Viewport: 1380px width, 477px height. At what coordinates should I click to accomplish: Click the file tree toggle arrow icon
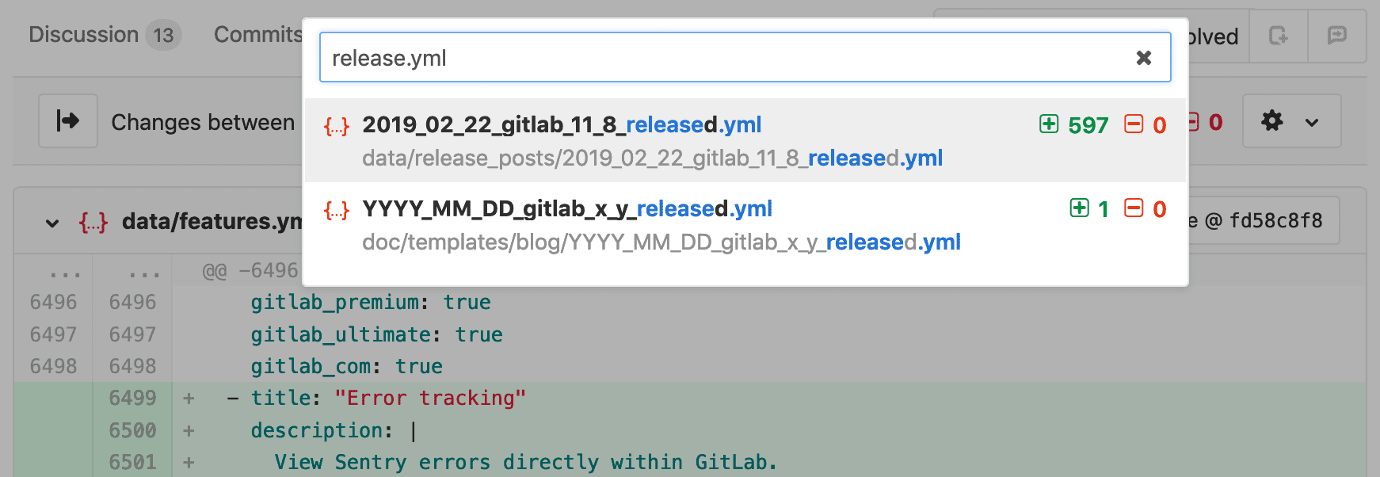(68, 121)
